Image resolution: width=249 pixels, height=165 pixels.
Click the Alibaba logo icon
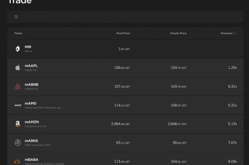(x=18, y=161)
